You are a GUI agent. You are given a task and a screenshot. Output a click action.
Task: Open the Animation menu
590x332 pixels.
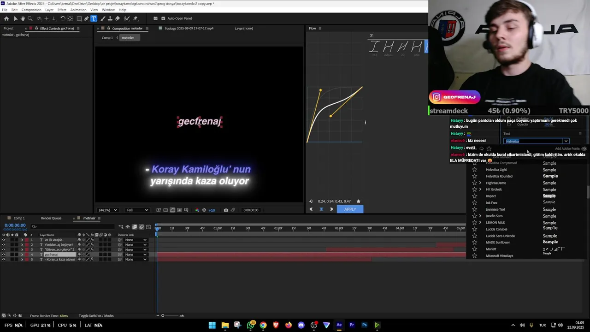click(78, 10)
